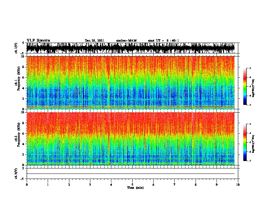Click time axis tick label "1"
This screenshot has width=268, height=207.
click(x=48, y=185)
